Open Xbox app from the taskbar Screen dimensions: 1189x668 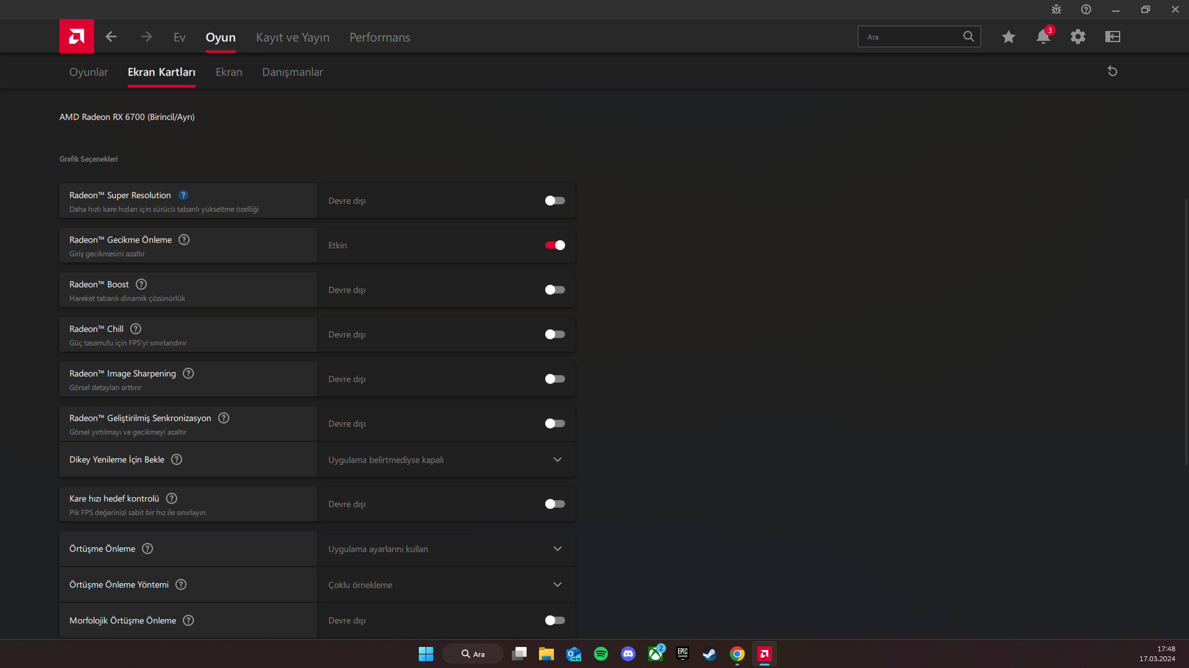[656, 654]
